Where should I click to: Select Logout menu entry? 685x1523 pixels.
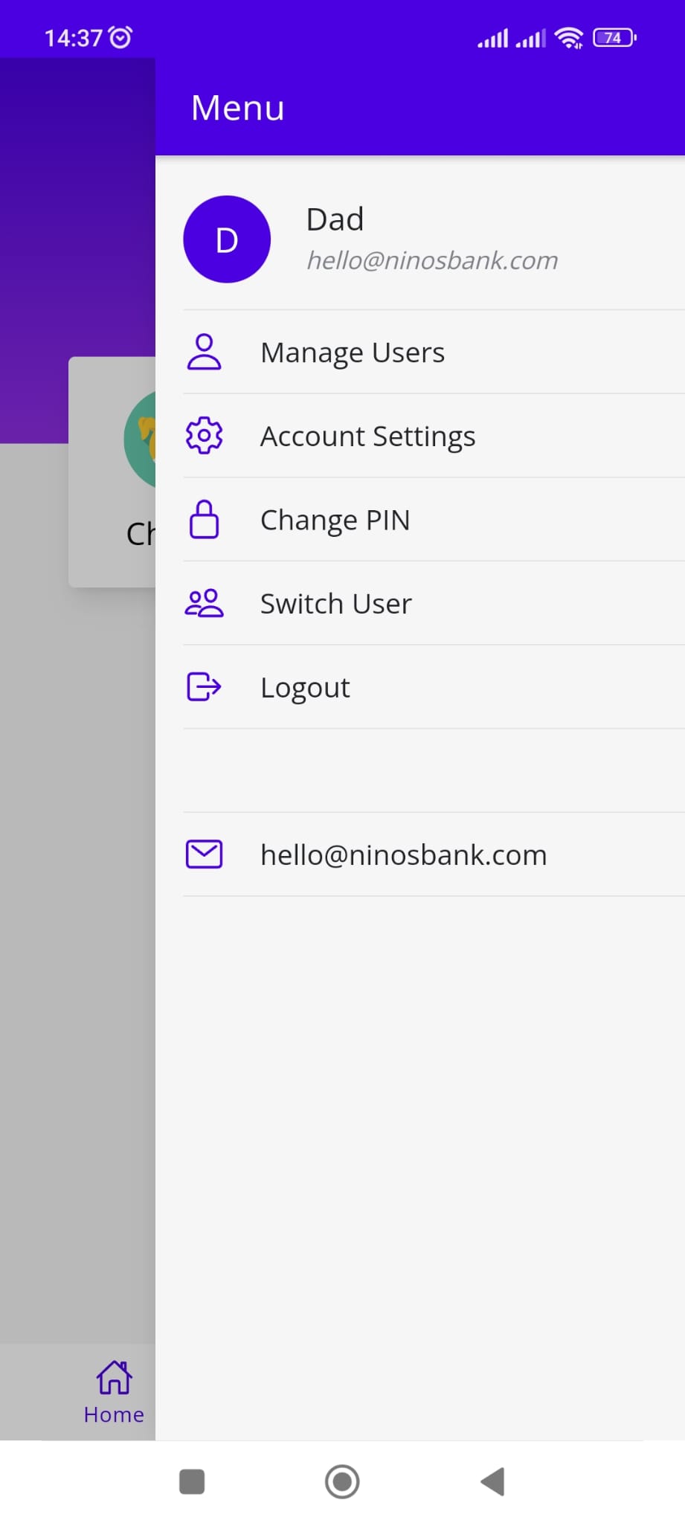(434, 686)
